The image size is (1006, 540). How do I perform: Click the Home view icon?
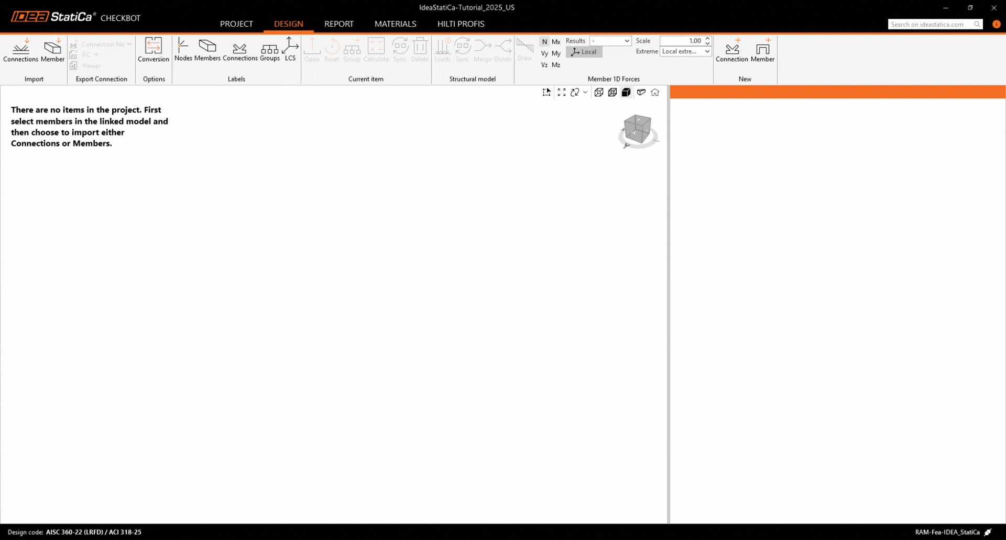tap(655, 93)
